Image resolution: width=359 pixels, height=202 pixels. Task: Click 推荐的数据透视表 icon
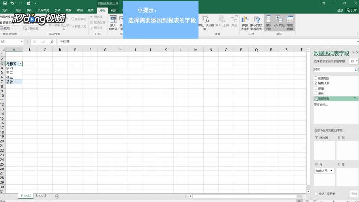coord(256,23)
